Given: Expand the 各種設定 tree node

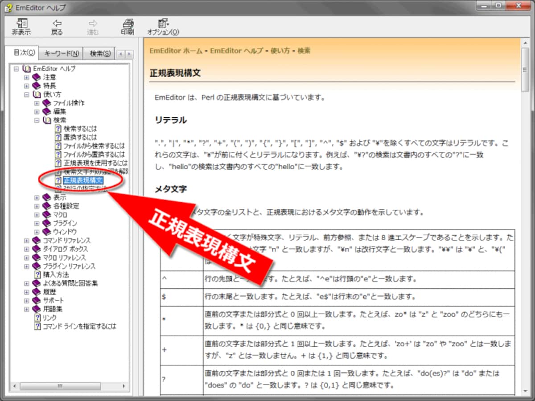Looking at the screenshot, I should click(x=37, y=206).
